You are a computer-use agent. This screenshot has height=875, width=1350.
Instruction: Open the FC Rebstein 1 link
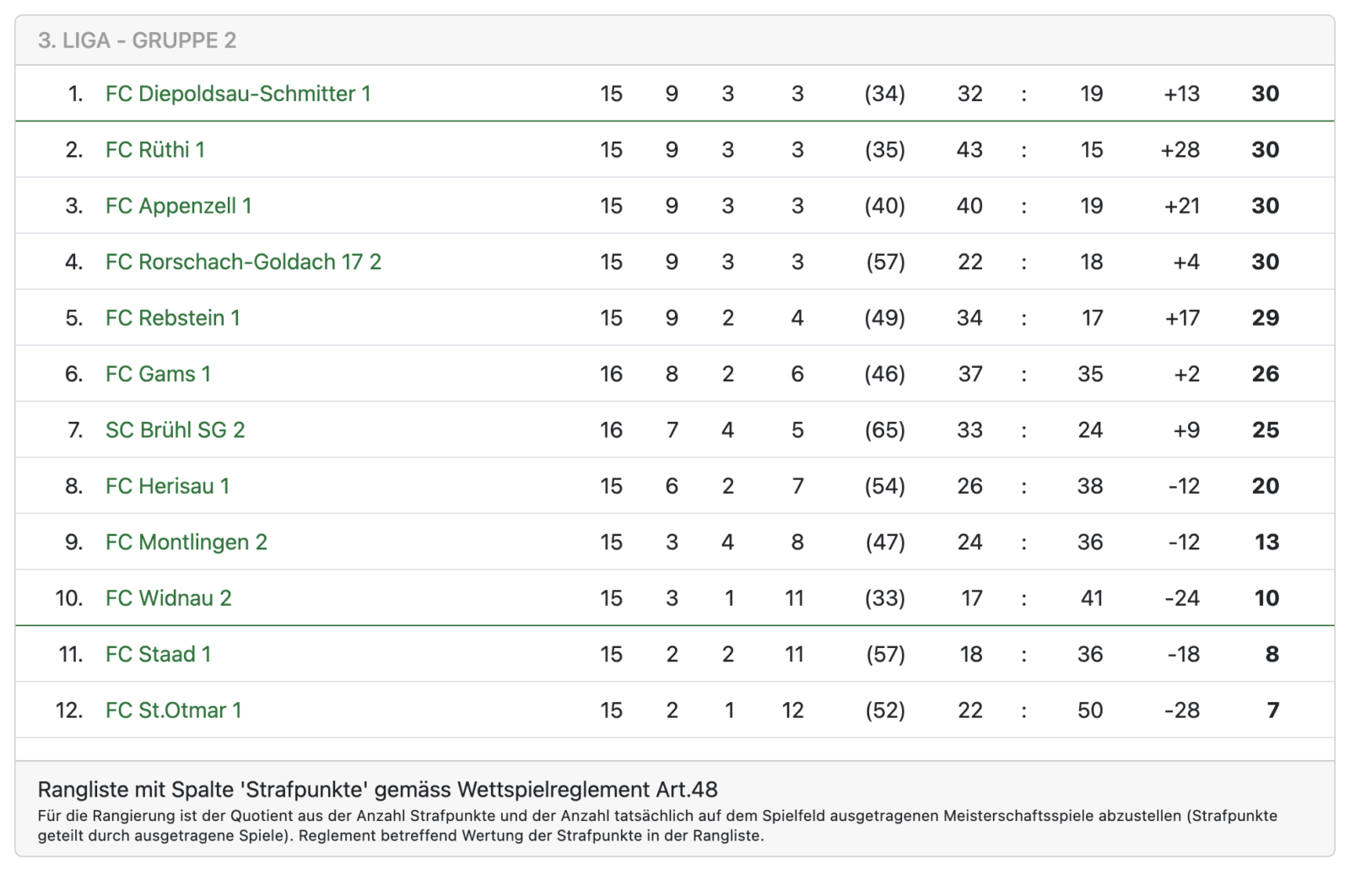click(172, 318)
